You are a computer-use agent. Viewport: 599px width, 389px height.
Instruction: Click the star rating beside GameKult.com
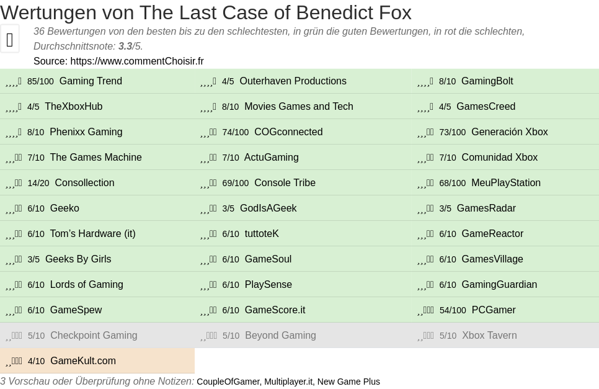click(14, 361)
